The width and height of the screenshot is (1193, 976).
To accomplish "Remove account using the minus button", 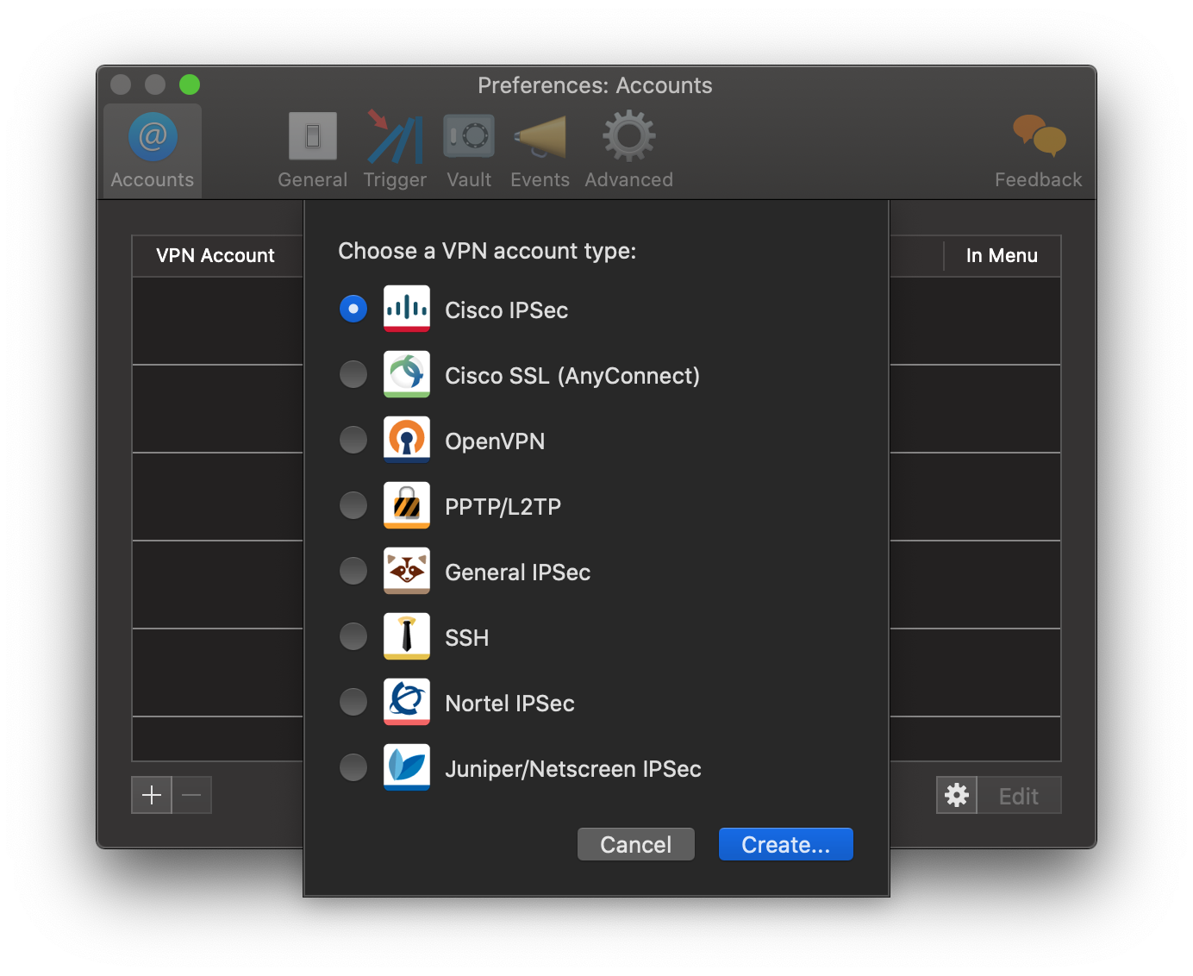I will pos(192,795).
